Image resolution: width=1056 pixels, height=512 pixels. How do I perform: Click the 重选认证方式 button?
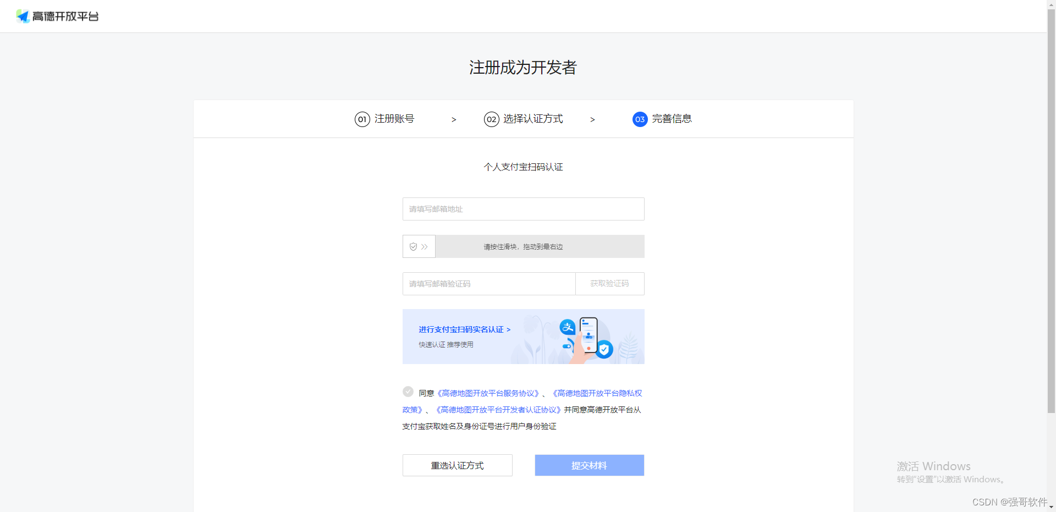pyautogui.click(x=457, y=465)
